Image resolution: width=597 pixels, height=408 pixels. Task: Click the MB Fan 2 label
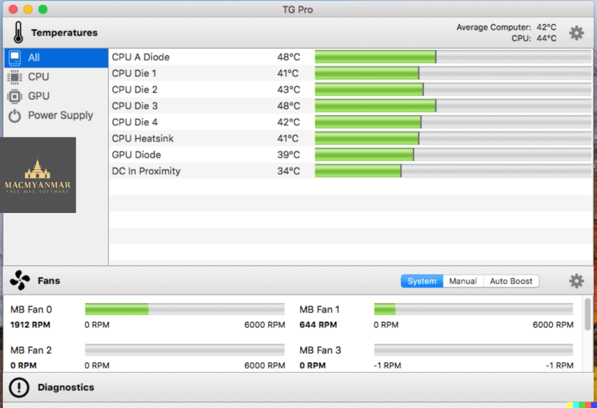pos(31,350)
